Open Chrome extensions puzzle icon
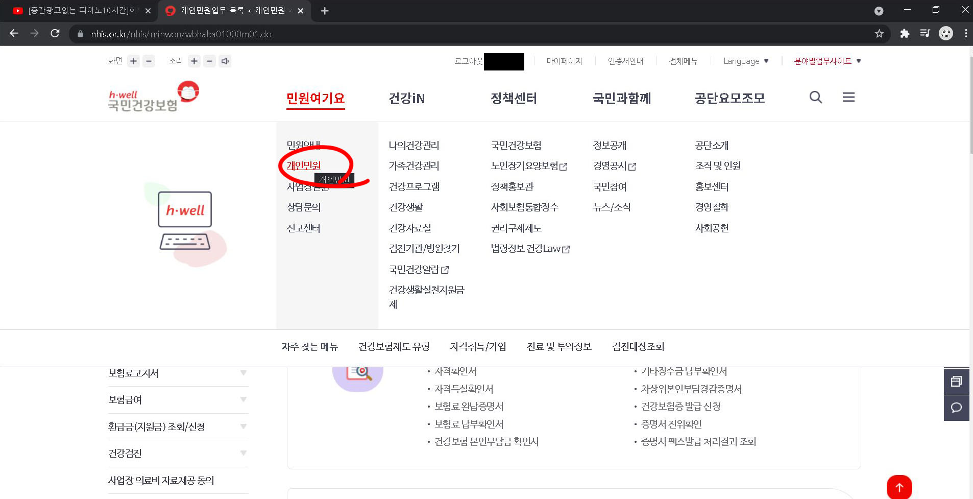The height and width of the screenshot is (499, 973). [x=905, y=34]
